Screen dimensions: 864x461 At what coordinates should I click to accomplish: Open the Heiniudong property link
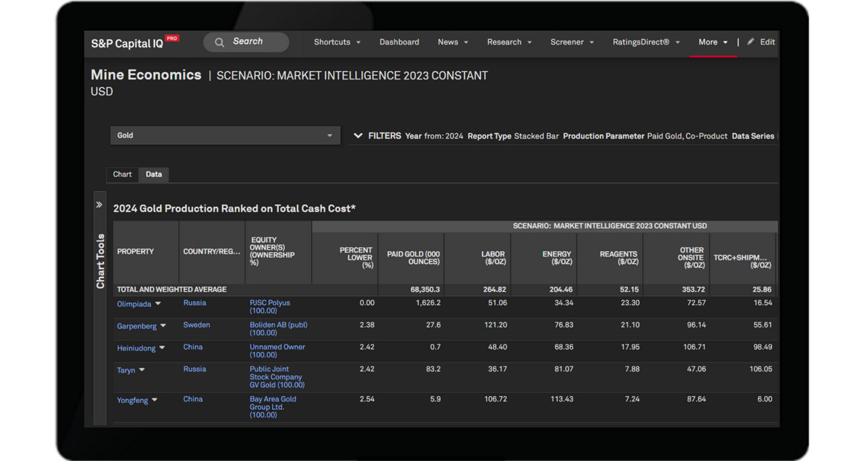[136, 348]
